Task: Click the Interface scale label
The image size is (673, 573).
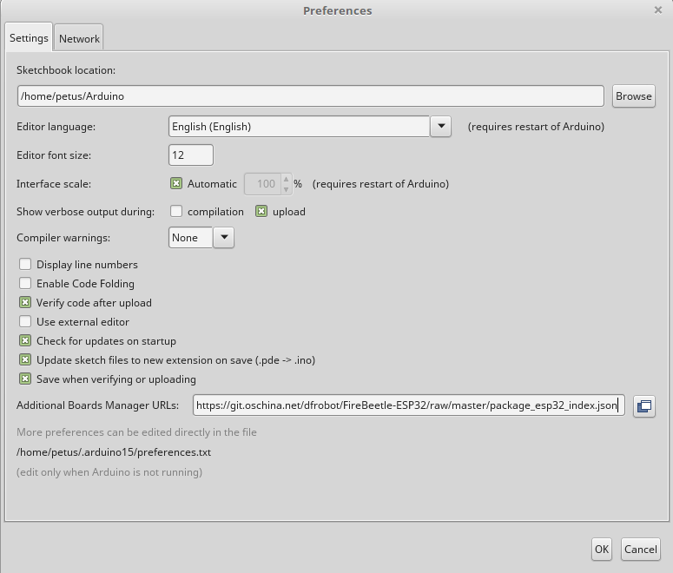Action: [54, 184]
